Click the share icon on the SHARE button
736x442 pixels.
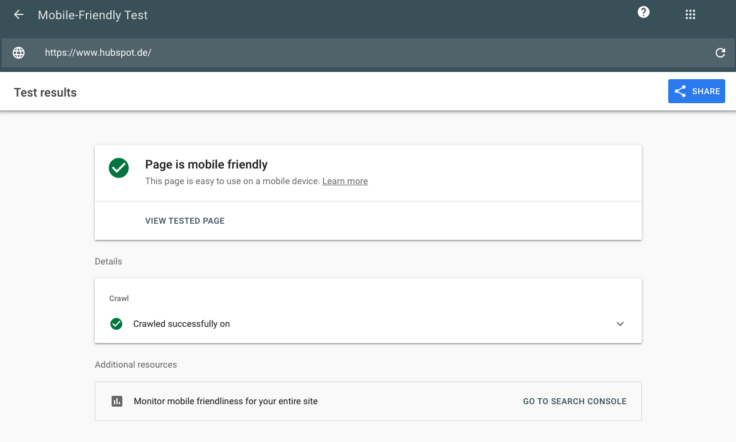click(x=680, y=91)
